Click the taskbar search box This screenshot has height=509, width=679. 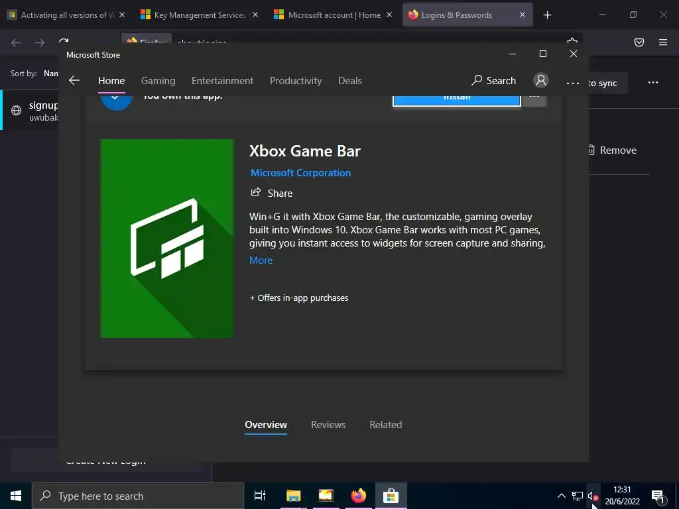coord(138,496)
